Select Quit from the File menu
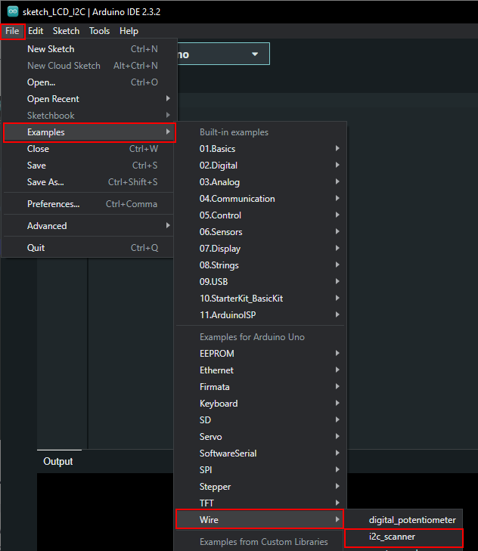 coord(36,248)
